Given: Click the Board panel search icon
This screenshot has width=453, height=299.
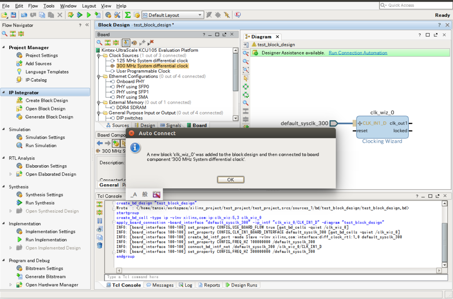Looking at the screenshot, I should pyautogui.click(x=100, y=43).
